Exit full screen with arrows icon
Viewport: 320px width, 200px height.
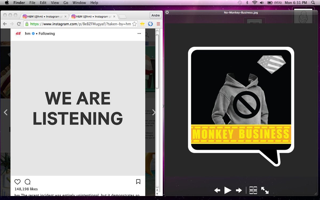[265, 190]
